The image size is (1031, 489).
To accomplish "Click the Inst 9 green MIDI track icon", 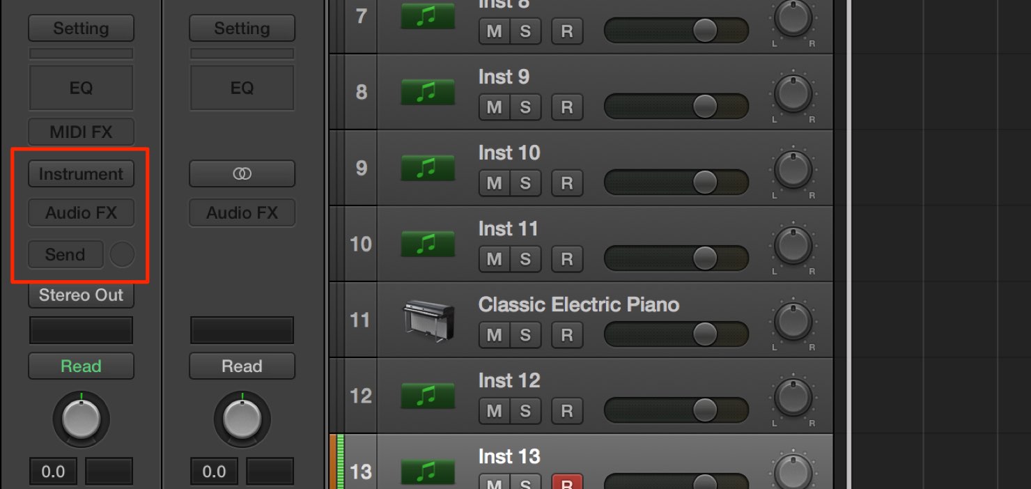I will pos(428,92).
